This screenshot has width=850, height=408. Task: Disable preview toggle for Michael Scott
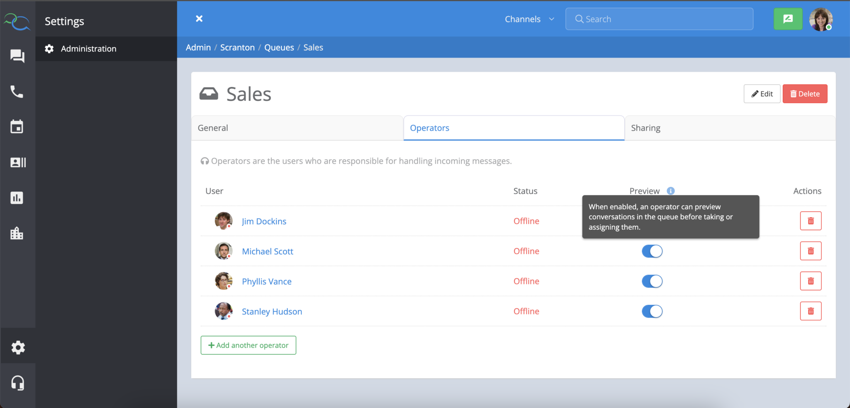[652, 251]
